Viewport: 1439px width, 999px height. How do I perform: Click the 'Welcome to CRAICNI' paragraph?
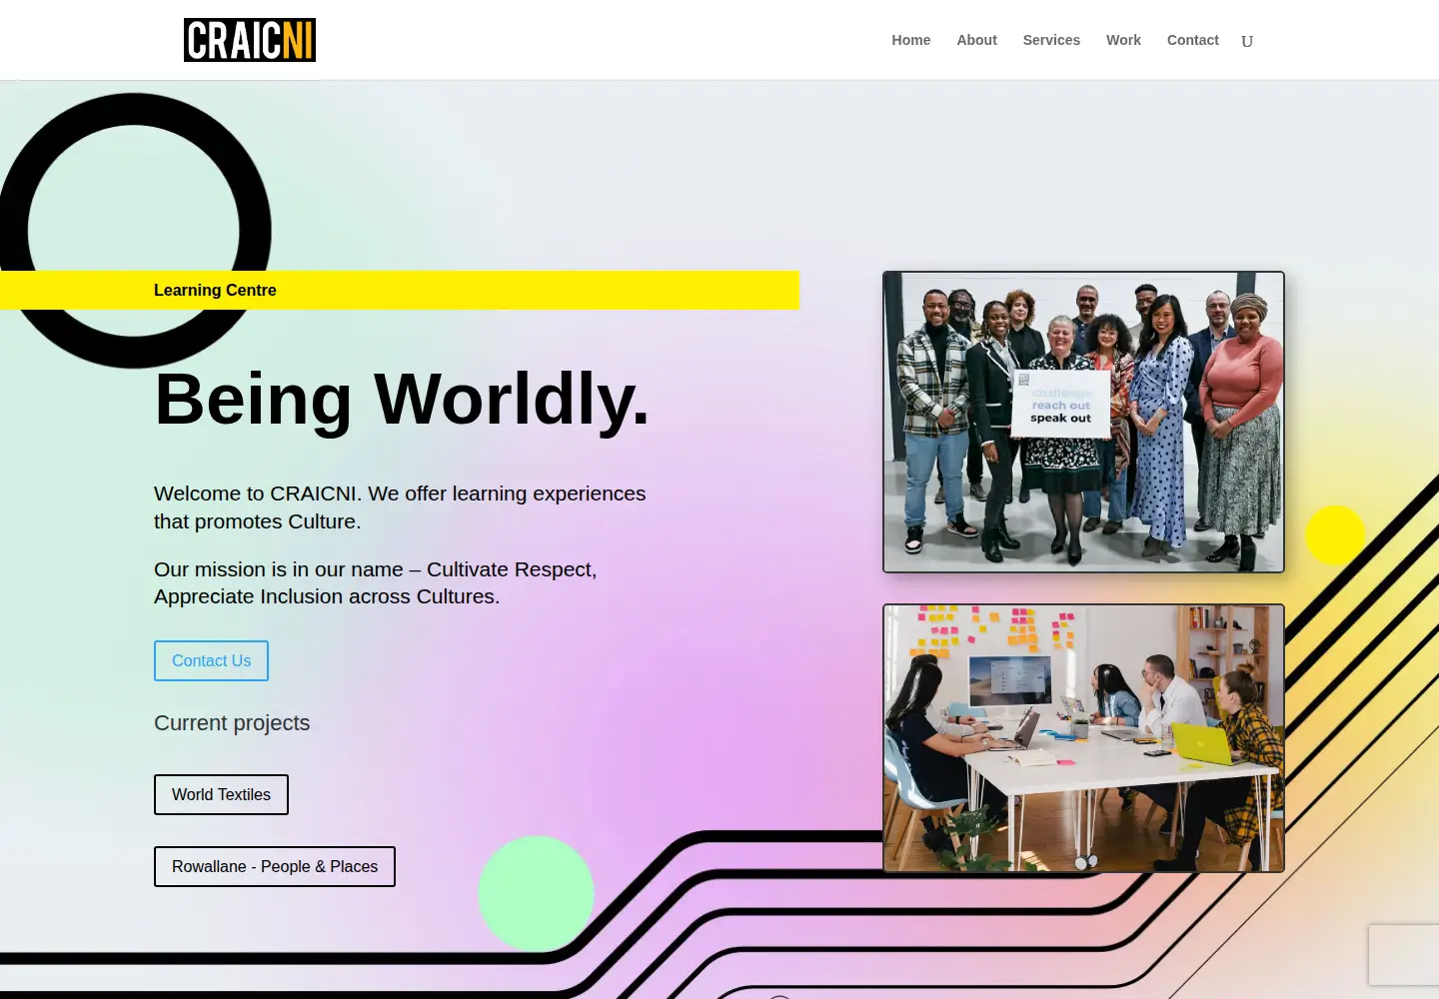click(400, 507)
